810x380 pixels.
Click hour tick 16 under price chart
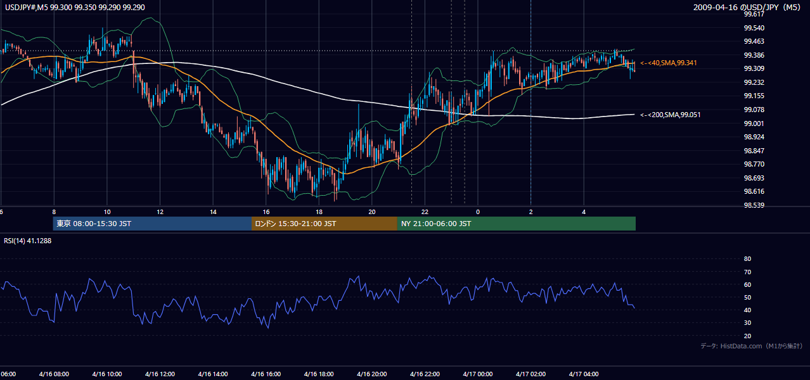pos(266,212)
